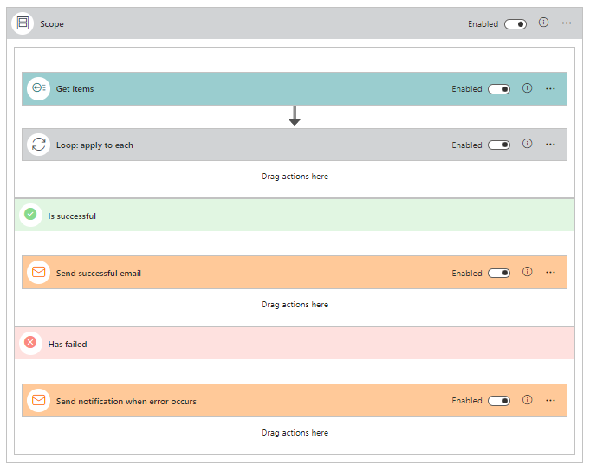590x471 pixels.
Task: Click the Scope container icon
Action: tap(23, 23)
